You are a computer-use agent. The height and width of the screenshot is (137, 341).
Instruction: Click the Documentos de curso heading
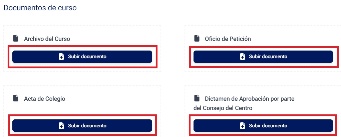pyautogui.click(x=40, y=8)
